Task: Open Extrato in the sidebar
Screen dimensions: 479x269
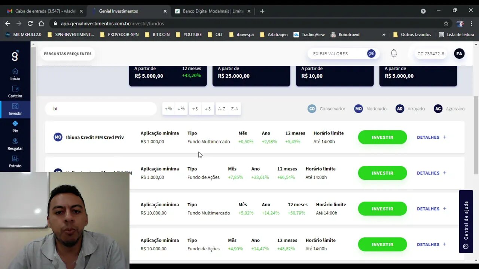Action: (x=15, y=162)
